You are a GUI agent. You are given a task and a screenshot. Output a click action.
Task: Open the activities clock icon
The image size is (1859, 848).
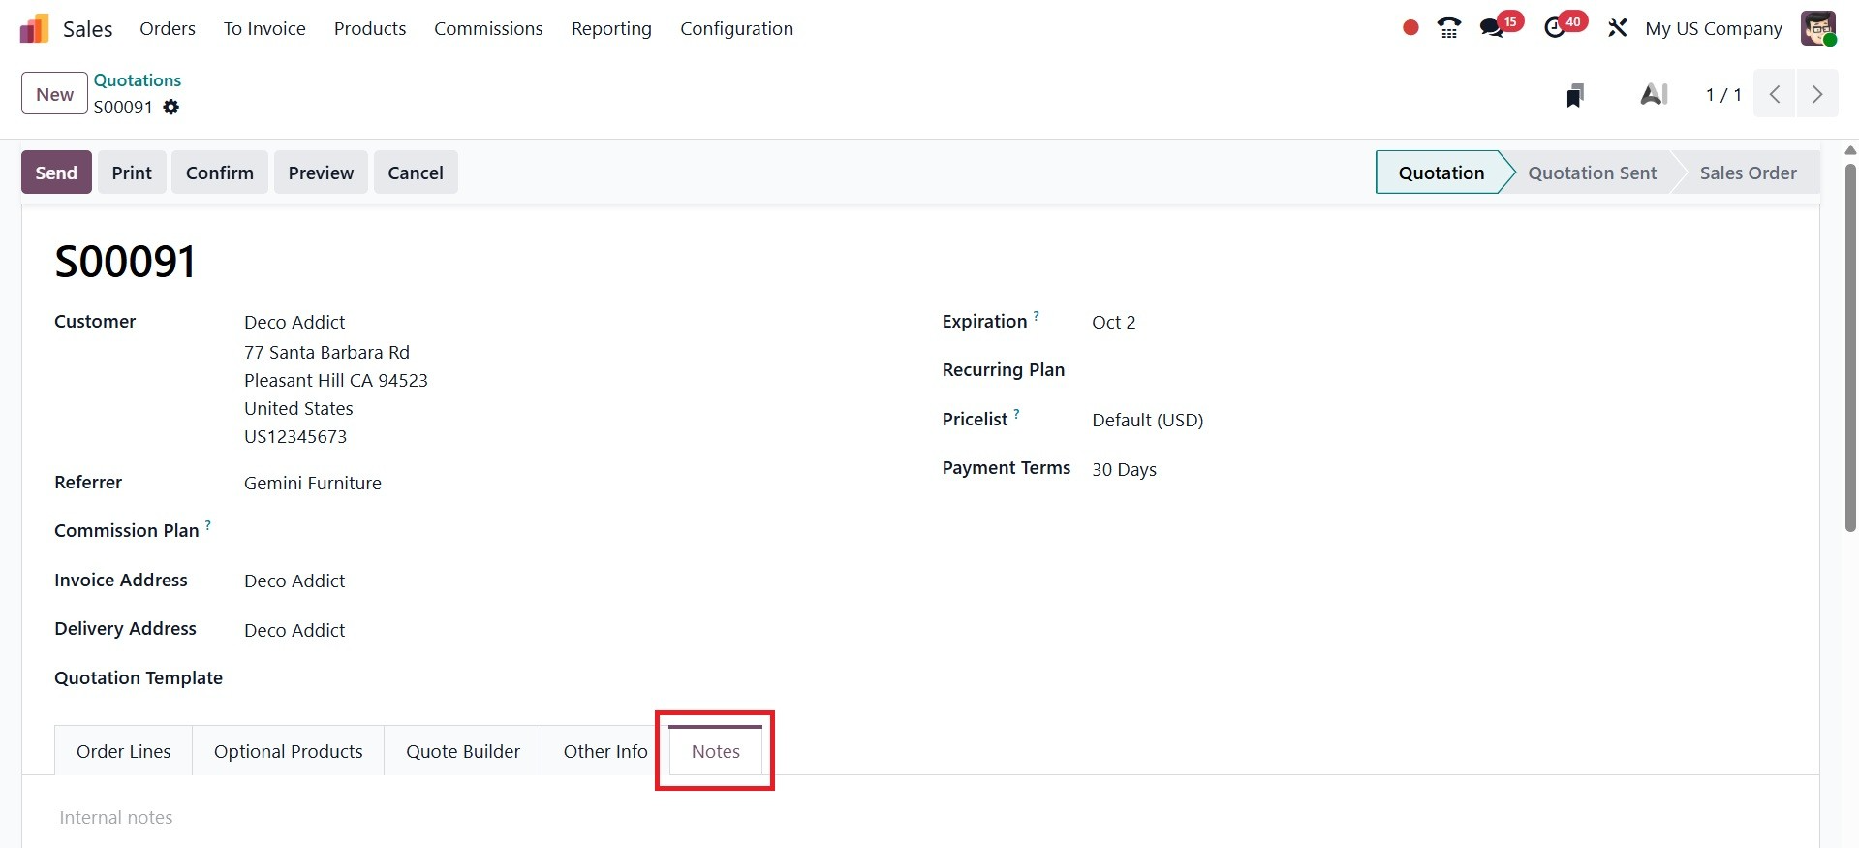pyautogui.click(x=1555, y=28)
